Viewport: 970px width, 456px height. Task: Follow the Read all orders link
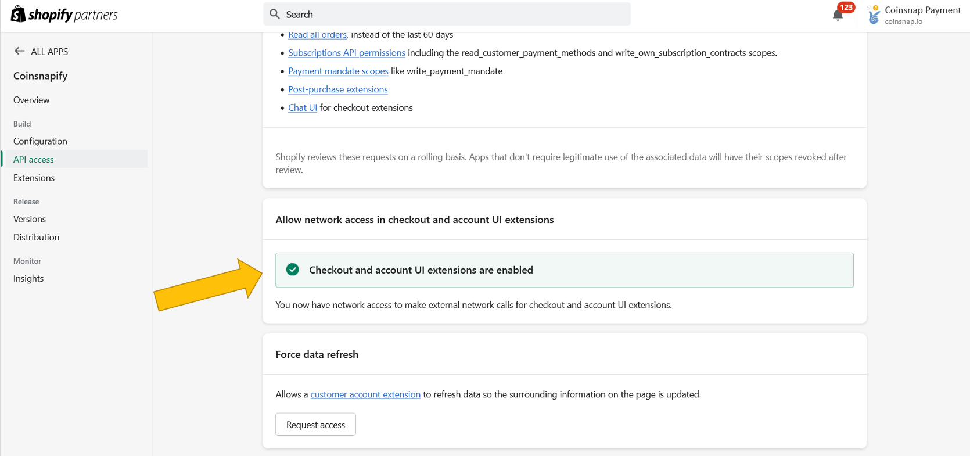click(317, 35)
